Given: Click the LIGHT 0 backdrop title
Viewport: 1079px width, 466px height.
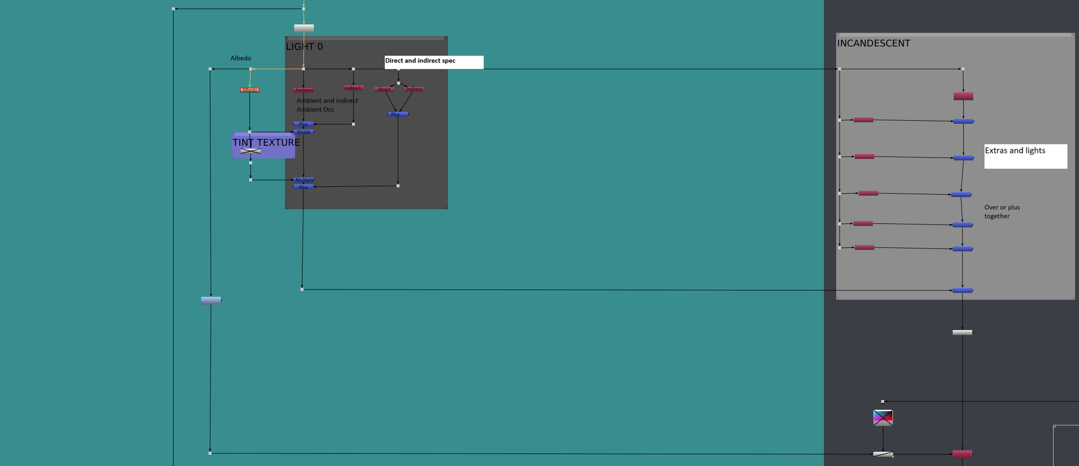Looking at the screenshot, I should 306,46.
